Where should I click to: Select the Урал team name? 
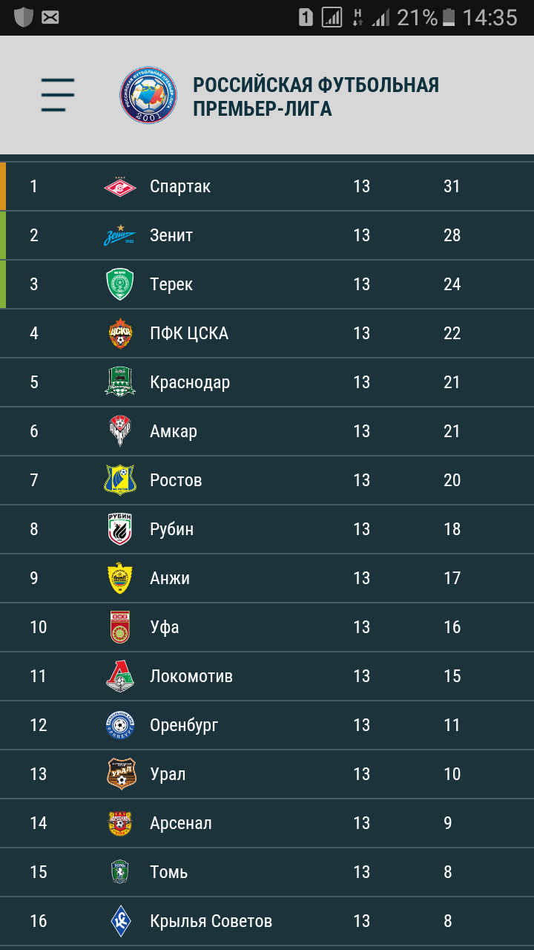(x=168, y=774)
